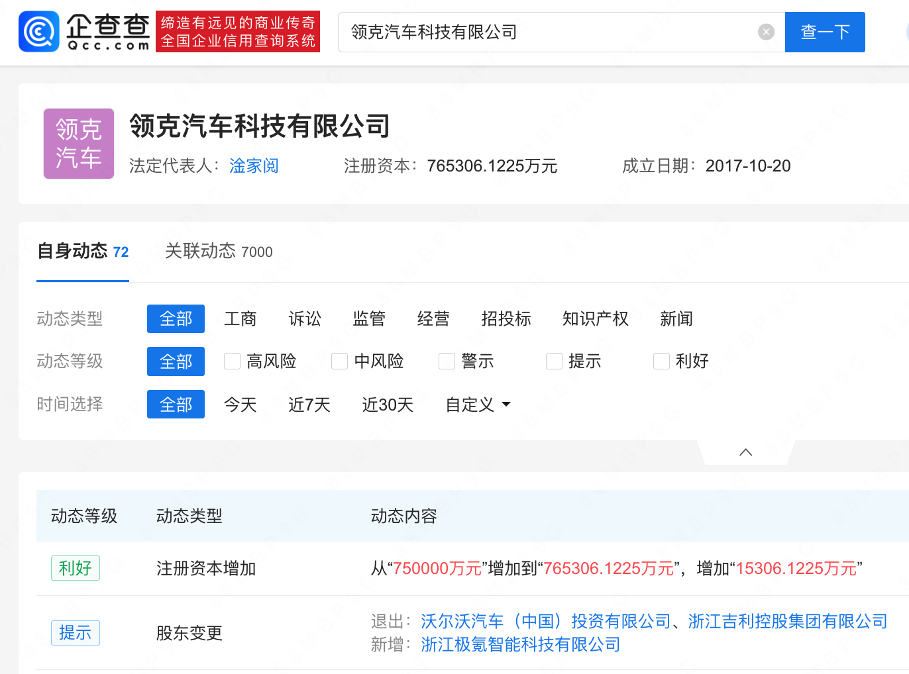Switch to the 自身动态 tab

[83, 252]
